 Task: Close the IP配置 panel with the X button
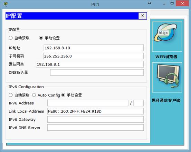143,16
